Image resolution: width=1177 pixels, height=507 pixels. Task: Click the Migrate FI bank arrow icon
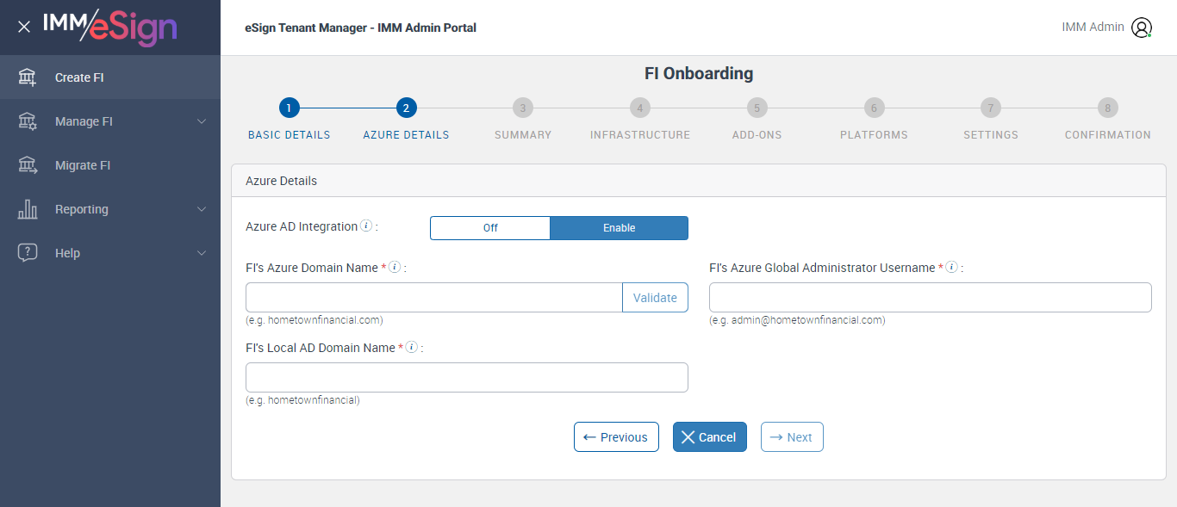pyautogui.click(x=28, y=165)
